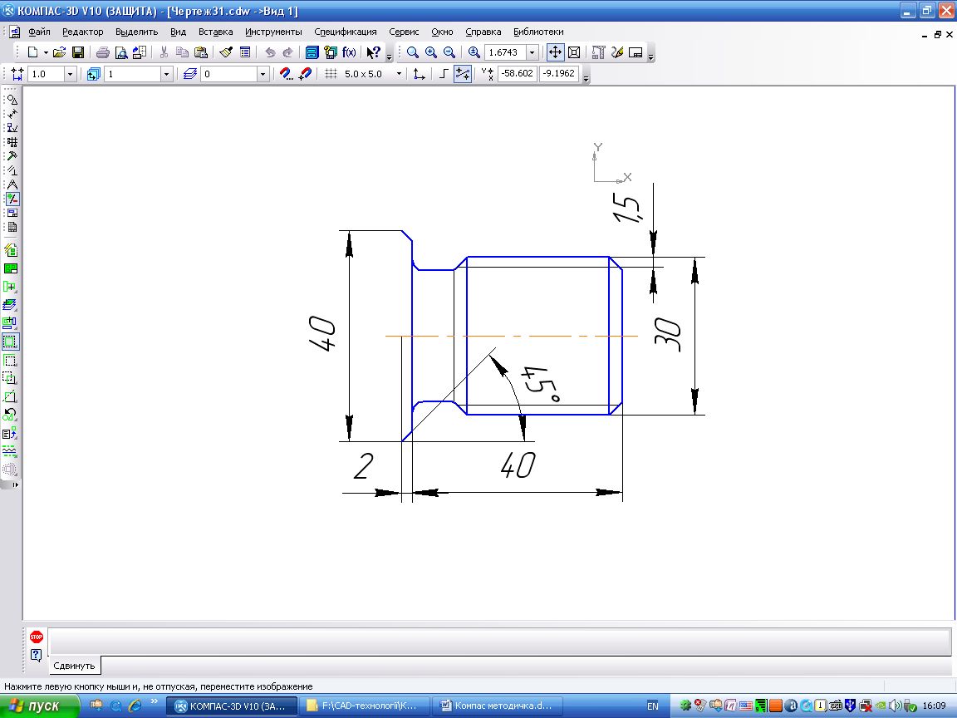Click the X coordinate field -58.602
The height and width of the screenshot is (718, 957).
[x=517, y=73]
